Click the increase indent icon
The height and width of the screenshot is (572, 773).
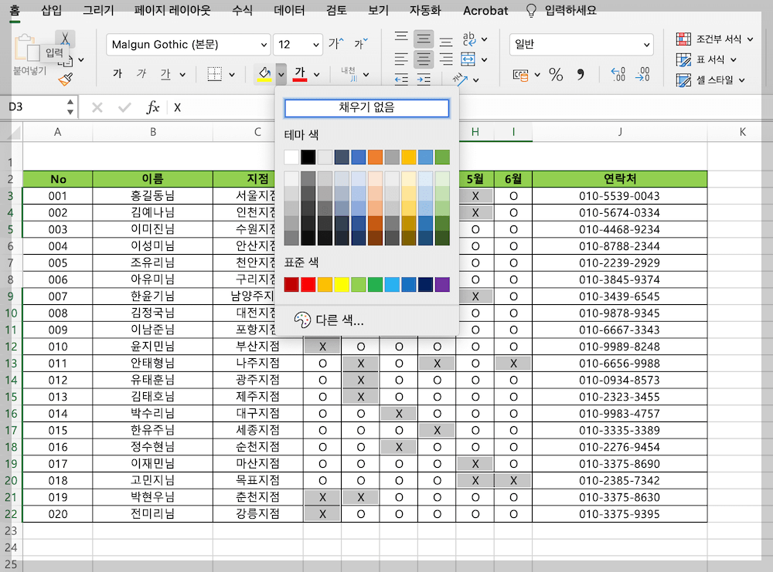pyautogui.click(x=424, y=80)
